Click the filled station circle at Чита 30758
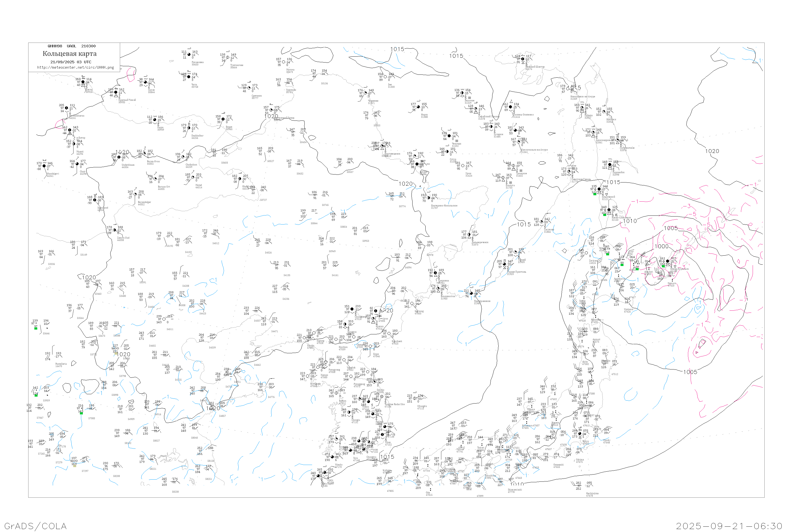Image resolution: width=799 pixels, height=532 pixels. [189, 77]
